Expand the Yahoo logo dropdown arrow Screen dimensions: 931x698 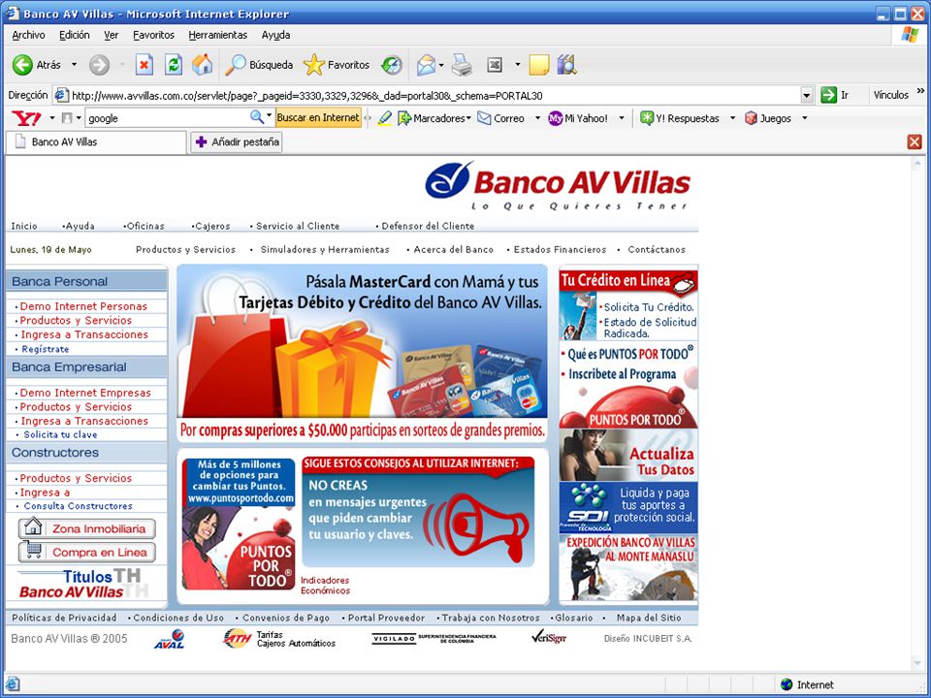tap(51, 118)
